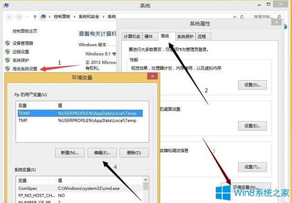Viewport: 292px width, 203px height.
Task: Select the TMP user variable row
Action: [x=80, y=121]
